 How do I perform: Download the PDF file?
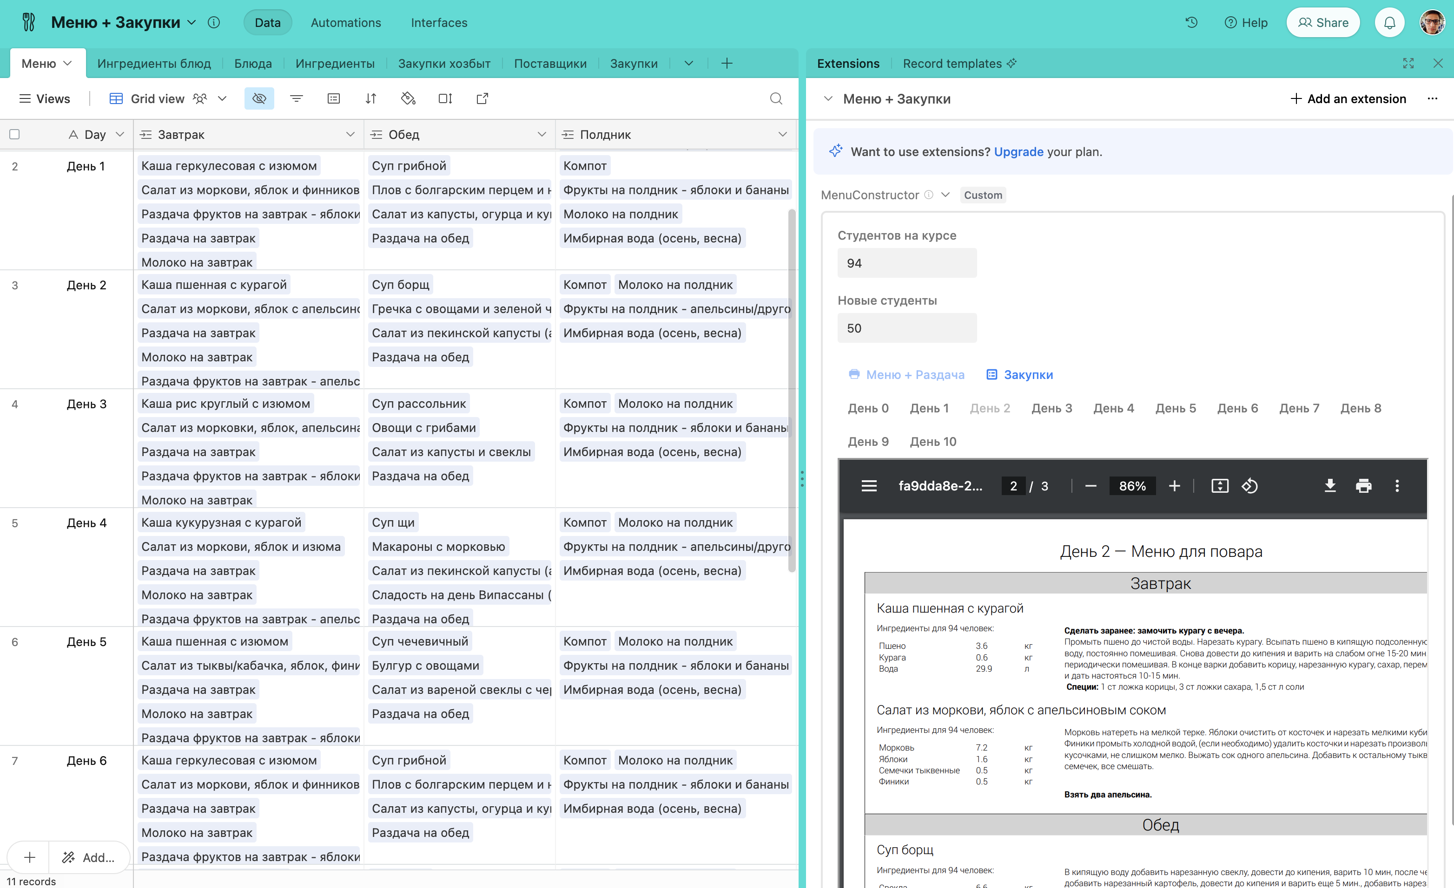point(1330,486)
